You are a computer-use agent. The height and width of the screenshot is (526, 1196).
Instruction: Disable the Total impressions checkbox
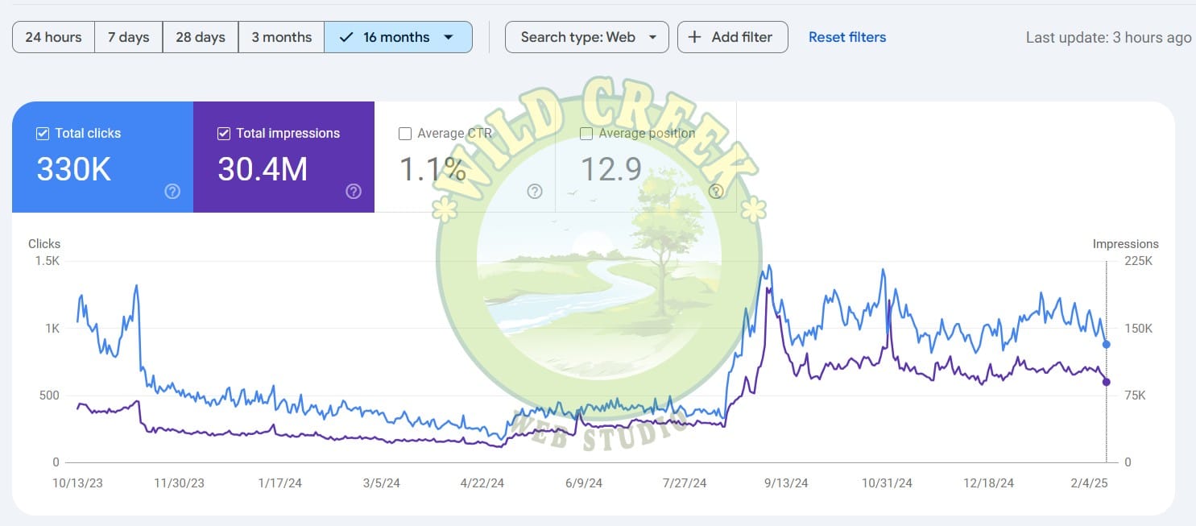pos(224,133)
